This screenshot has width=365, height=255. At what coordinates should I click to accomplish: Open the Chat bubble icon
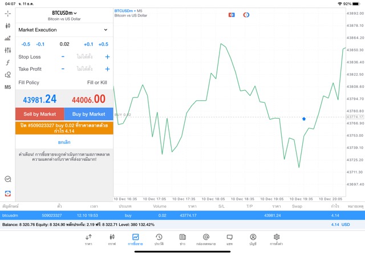pos(229,239)
